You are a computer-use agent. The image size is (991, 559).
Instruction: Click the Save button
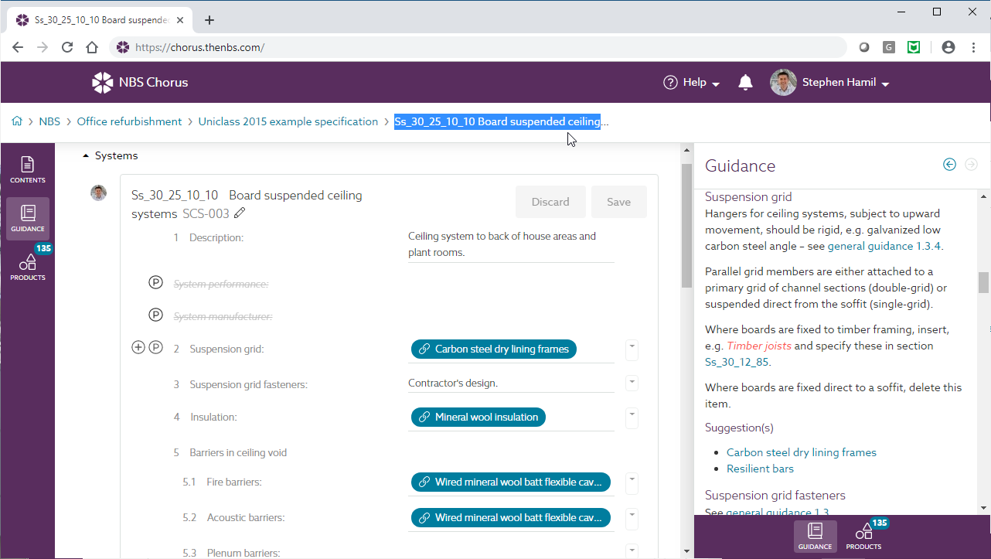(619, 202)
